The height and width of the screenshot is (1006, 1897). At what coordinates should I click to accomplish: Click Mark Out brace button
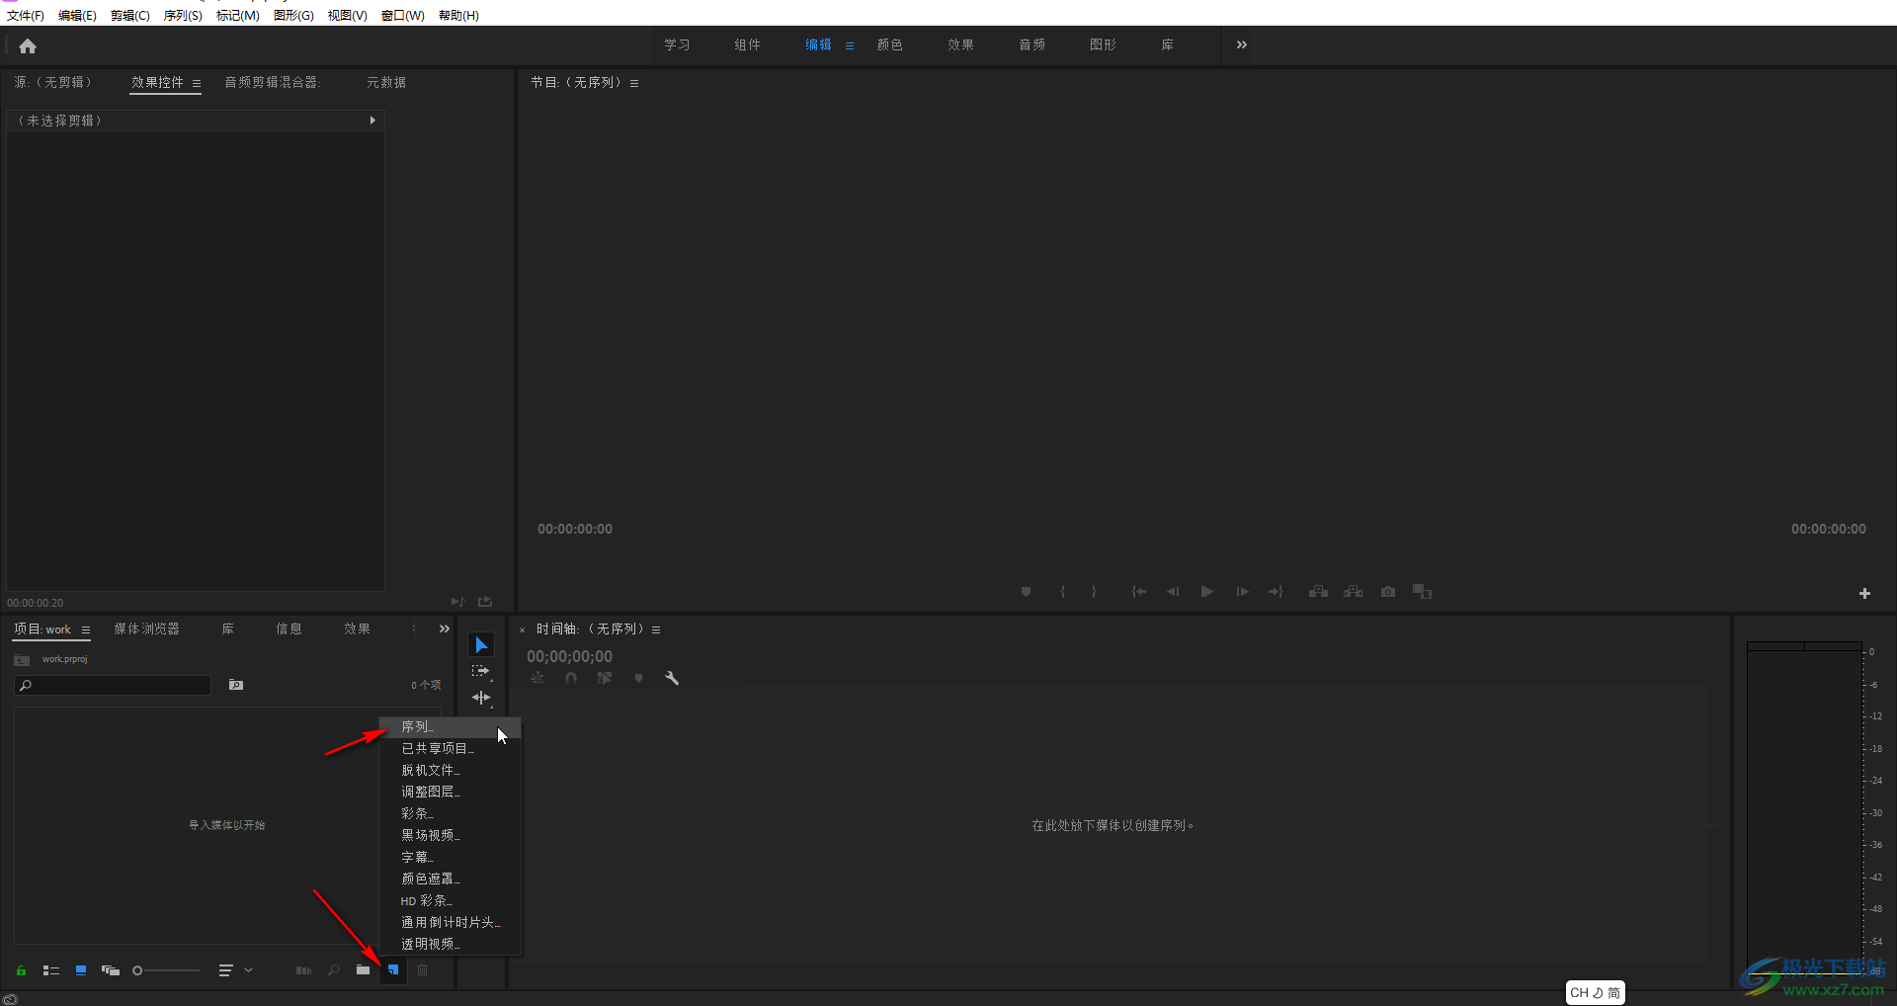(1094, 592)
